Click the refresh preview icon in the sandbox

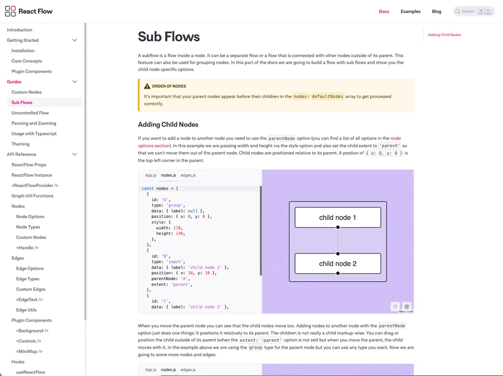pyautogui.click(x=395, y=306)
